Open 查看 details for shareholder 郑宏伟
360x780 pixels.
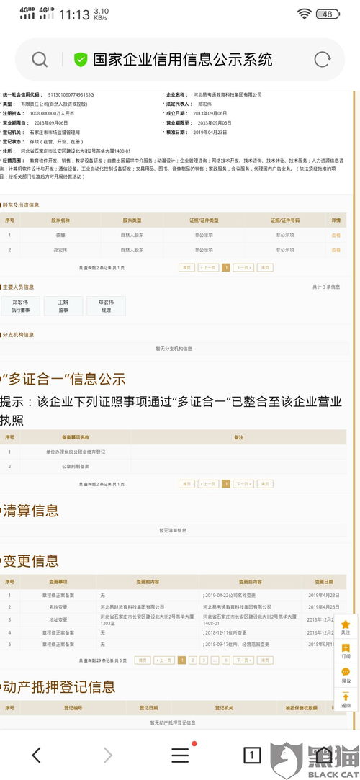pos(336,250)
